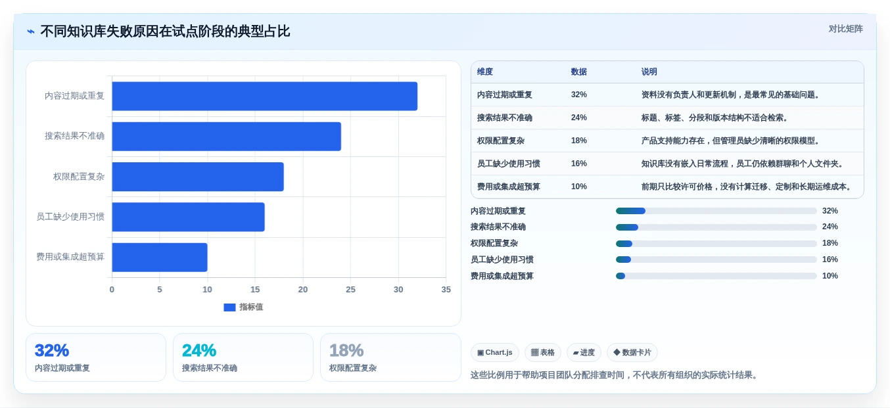Screen dimensions: 890x408
Task: Click the 10% progress bar for 费用或集成超预算
Action: pyautogui.click(x=716, y=276)
